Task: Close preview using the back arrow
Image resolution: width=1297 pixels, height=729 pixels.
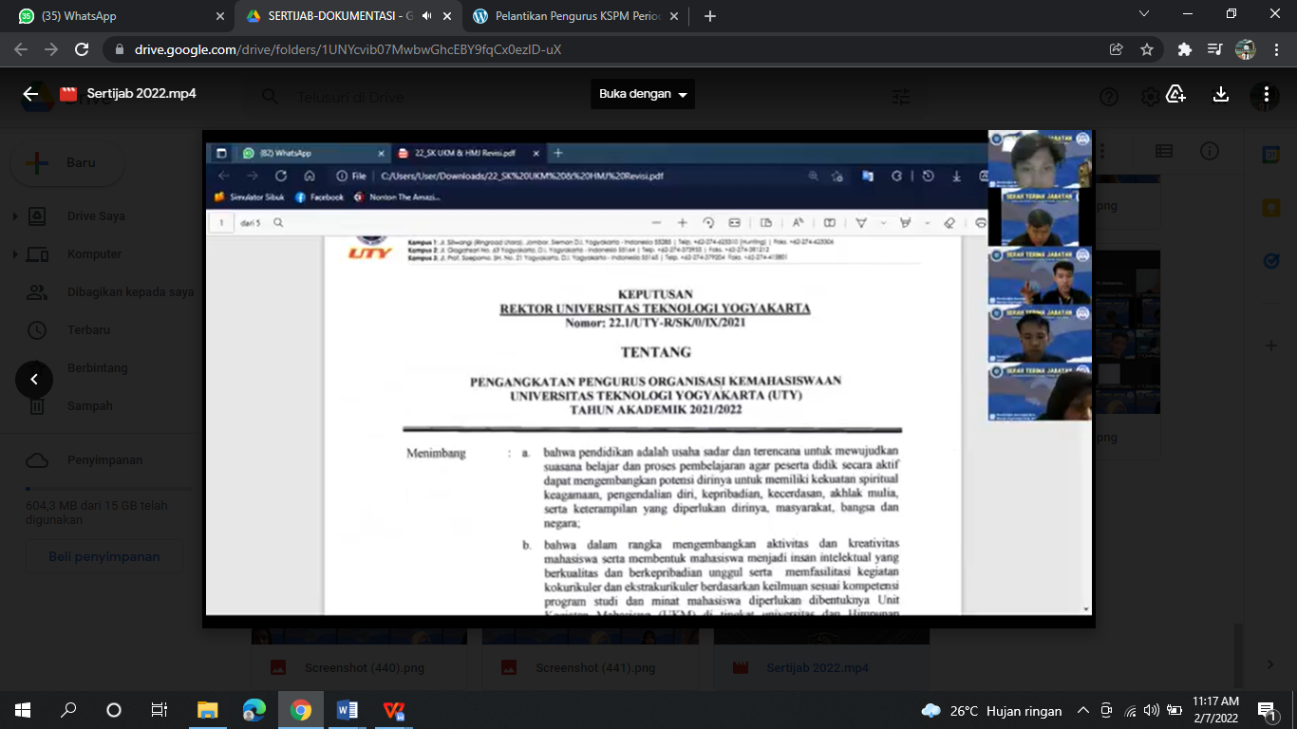Action: pos(30,94)
